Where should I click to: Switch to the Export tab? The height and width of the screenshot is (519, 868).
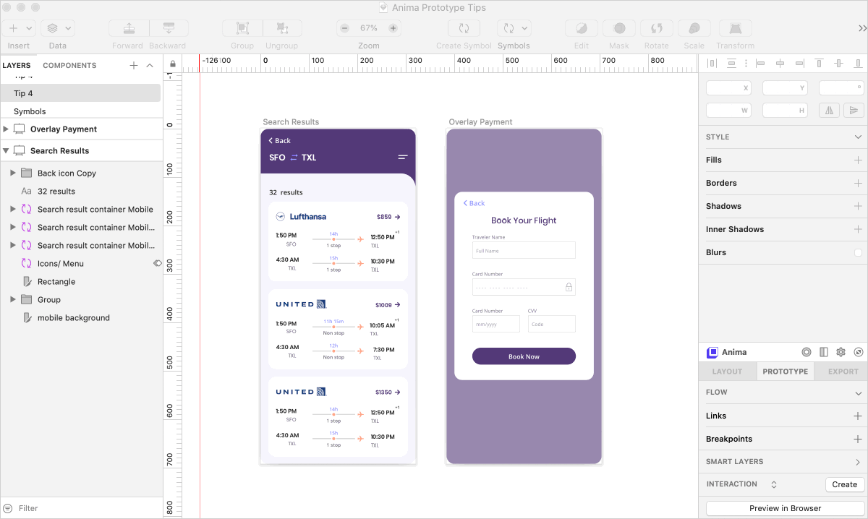pos(843,372)
